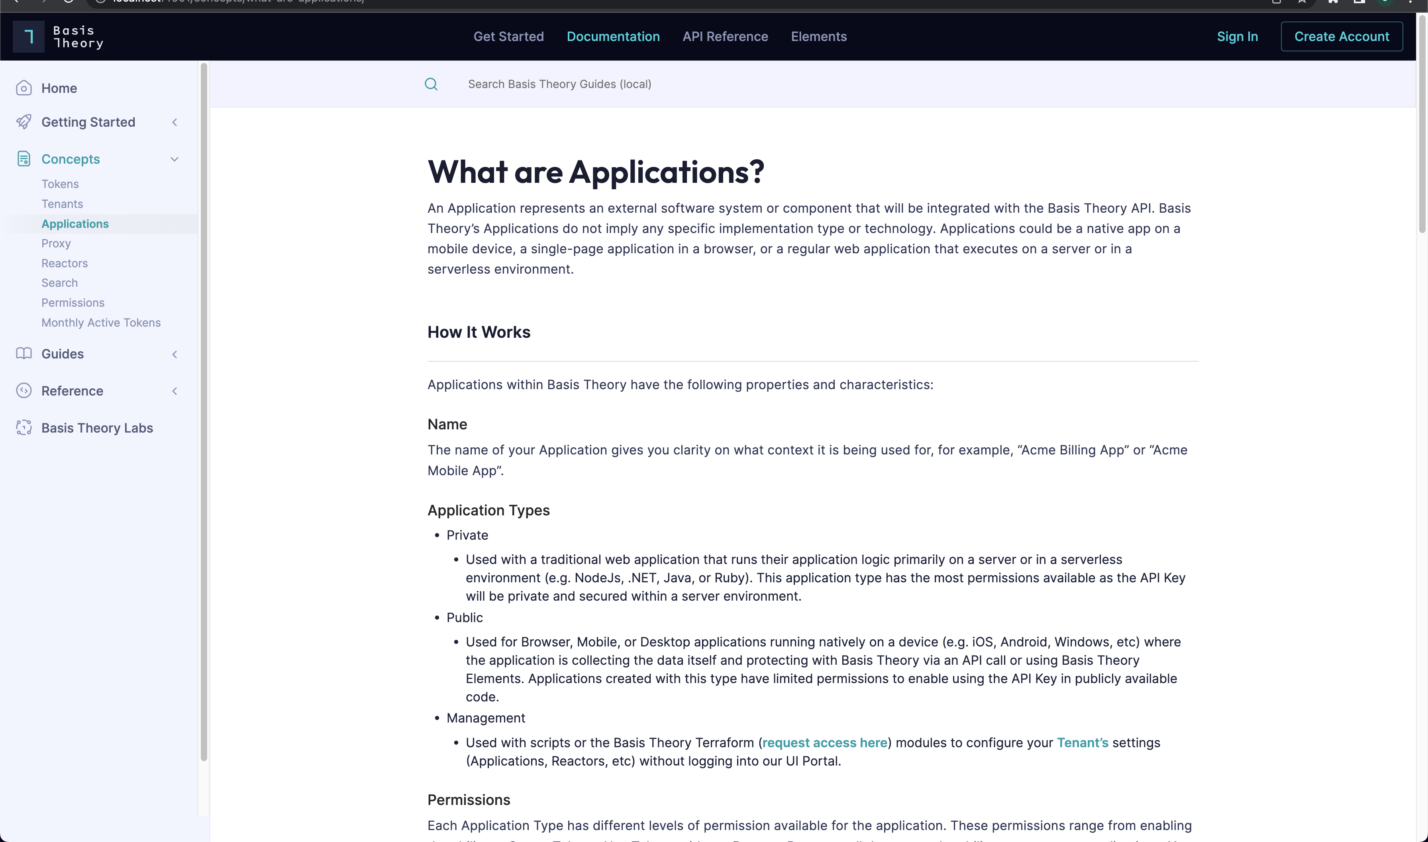Screen dimensions: 1428x842
Task: Click the Create Account button
Action: coord(1342,36)
